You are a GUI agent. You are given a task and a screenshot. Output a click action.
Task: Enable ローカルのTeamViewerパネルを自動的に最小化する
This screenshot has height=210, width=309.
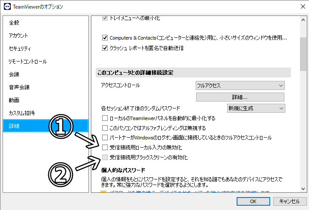pos(105,118)
